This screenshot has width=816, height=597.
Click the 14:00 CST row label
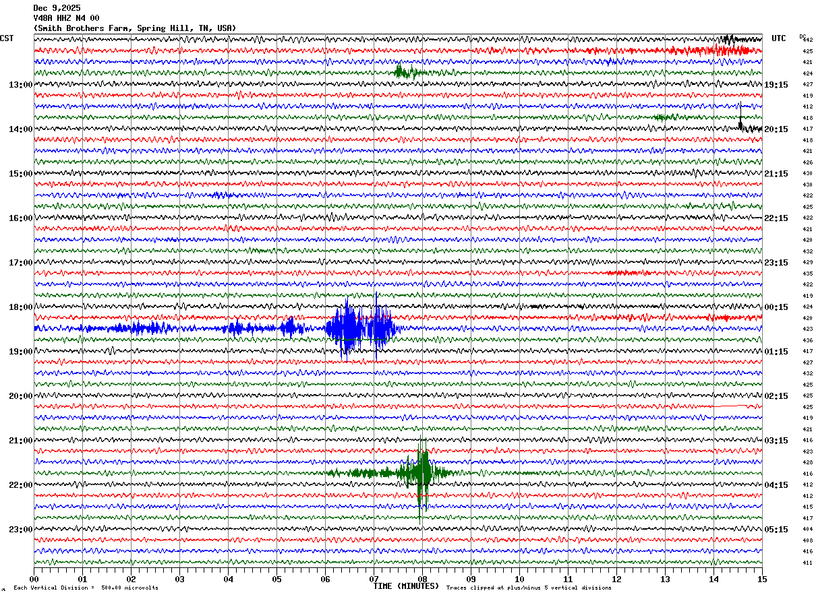(x=21, y=129)
